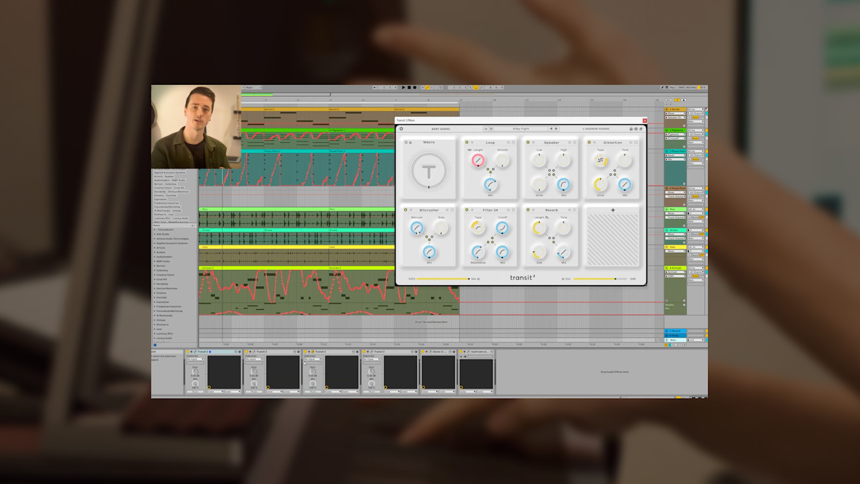This screenshot has width=860, height=484.
Task: Click the lock icon in Transit 2 header
Action: tap(631, 129)
